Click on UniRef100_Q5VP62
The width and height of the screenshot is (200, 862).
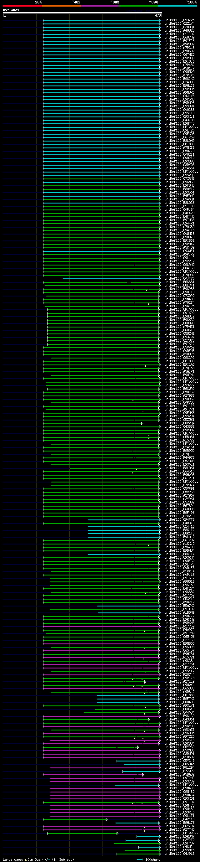tap(180, 347)
